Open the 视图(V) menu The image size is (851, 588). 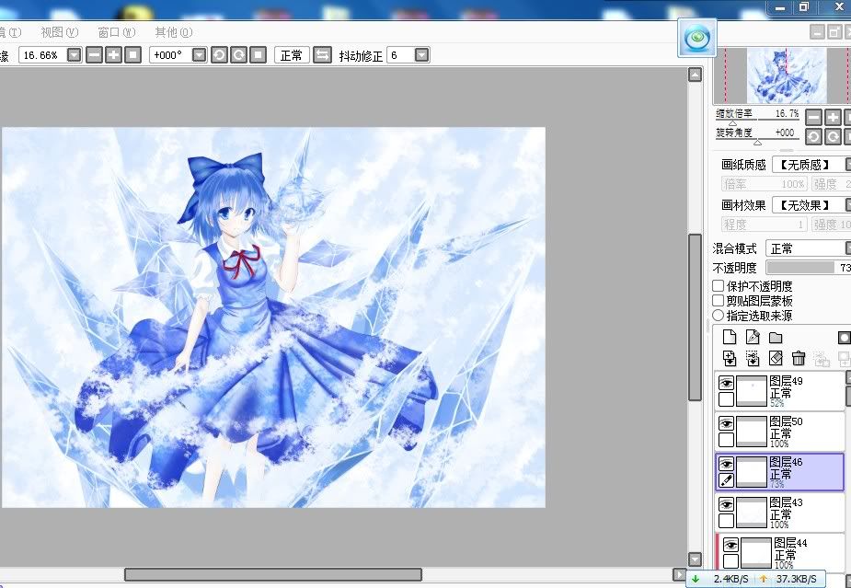point(60,32)
